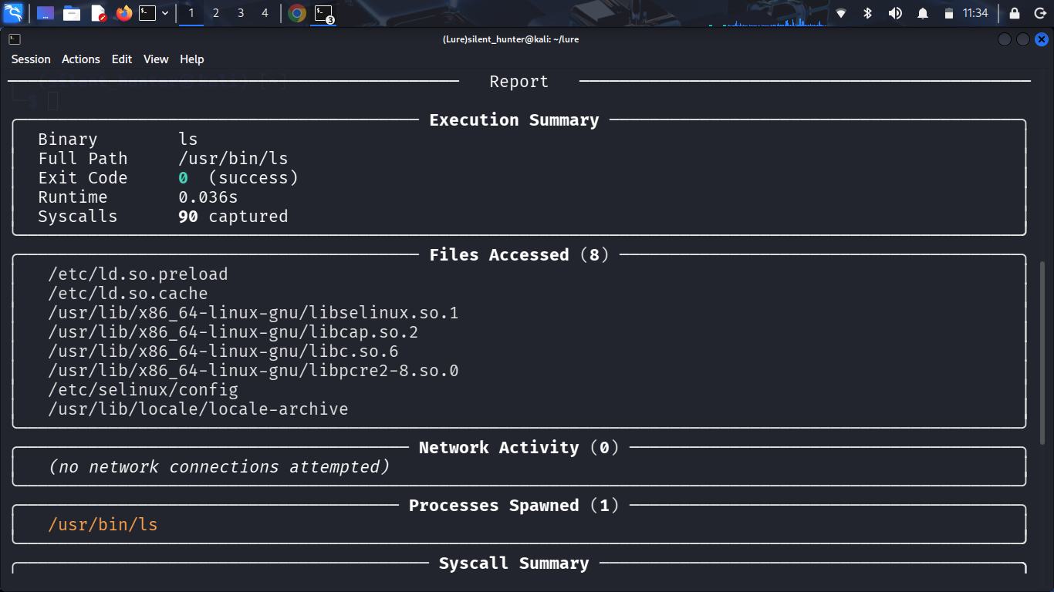Switch to workspace 4

(265, 13)
